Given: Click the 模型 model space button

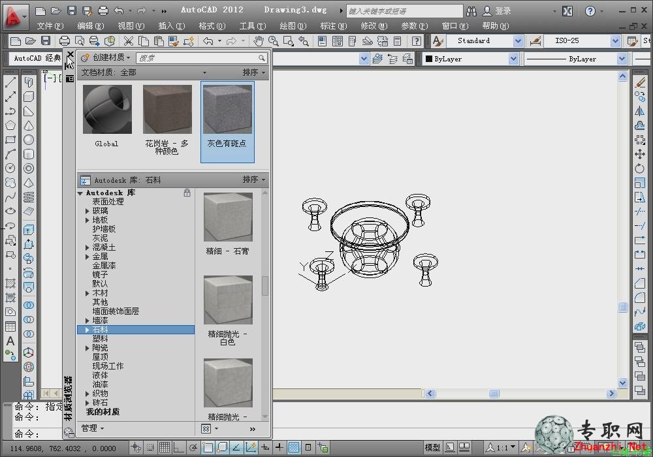Looking at the screenshot, I should tap(432, 447).
